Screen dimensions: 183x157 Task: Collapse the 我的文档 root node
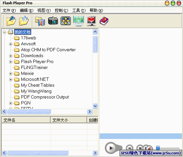pyautogui.click(x=4, y=32)
